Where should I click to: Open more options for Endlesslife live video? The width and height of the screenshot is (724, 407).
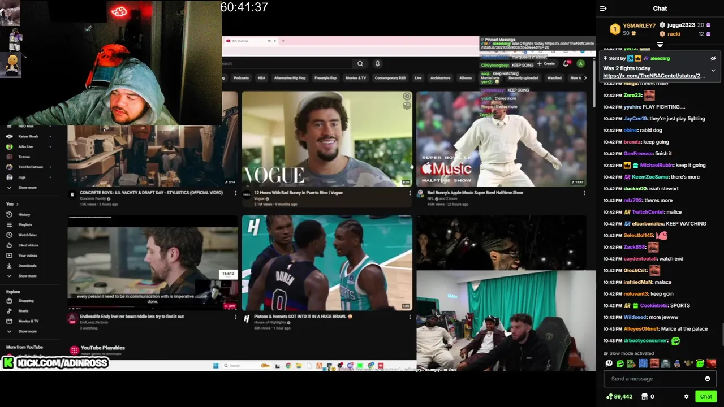(x=236, y=317)
